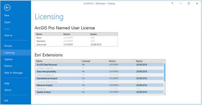Select the Geostatistical Analyst extension
Viewport: 202px width, 105px height.
pyautogui.click(x=99, y=78)
